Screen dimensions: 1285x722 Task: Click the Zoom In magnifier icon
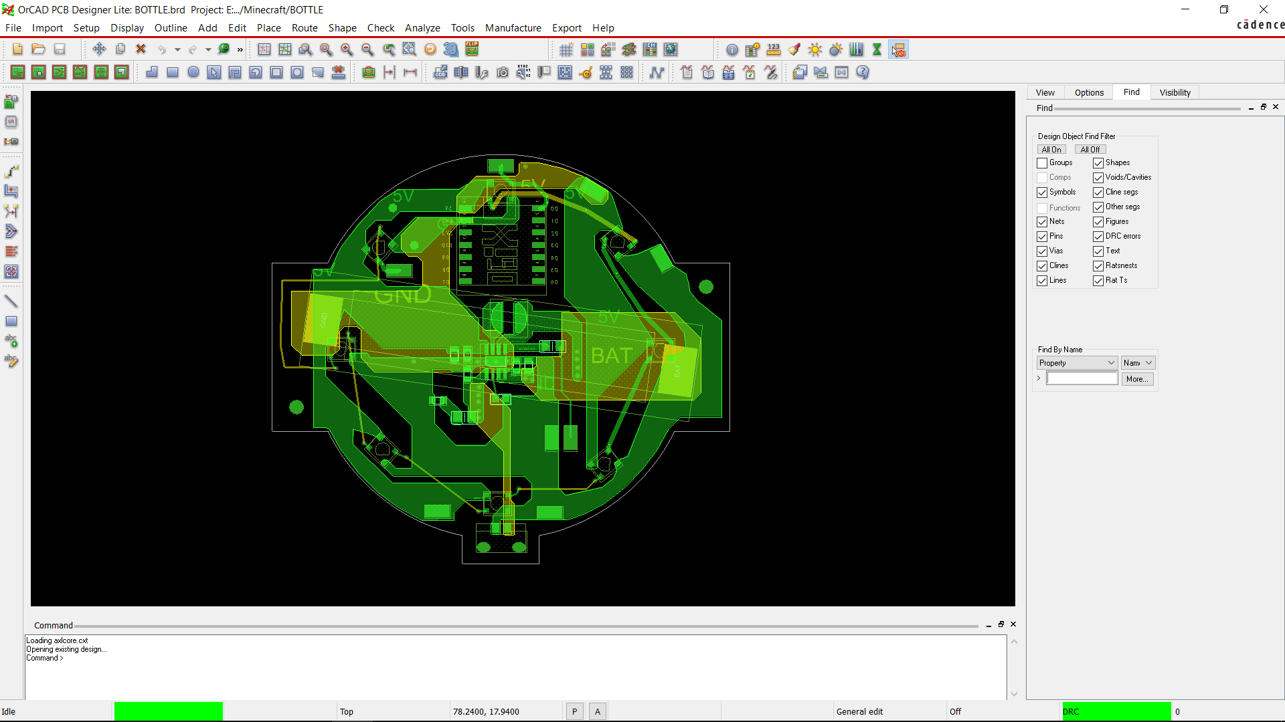[347, 49]
